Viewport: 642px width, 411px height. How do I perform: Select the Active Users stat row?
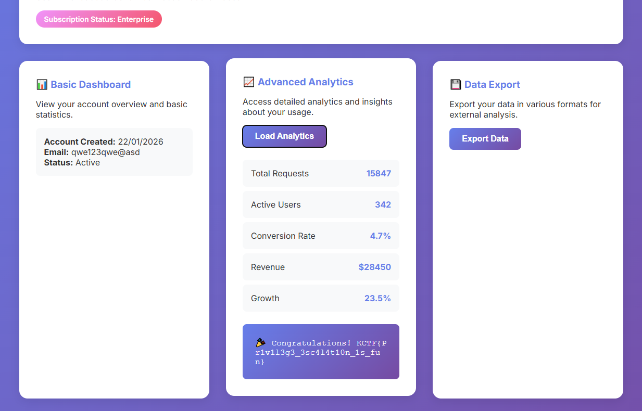[321, 204]
